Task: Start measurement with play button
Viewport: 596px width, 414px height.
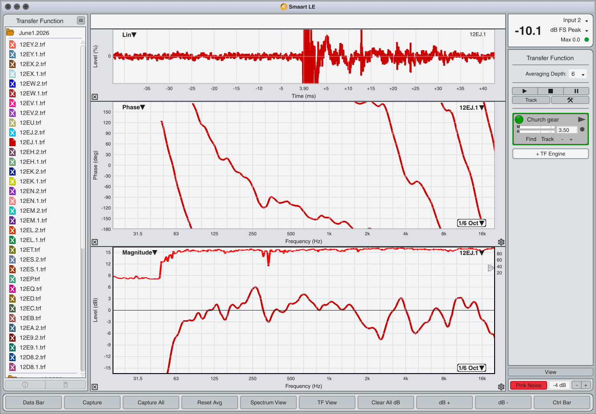Action: point(524,91)
